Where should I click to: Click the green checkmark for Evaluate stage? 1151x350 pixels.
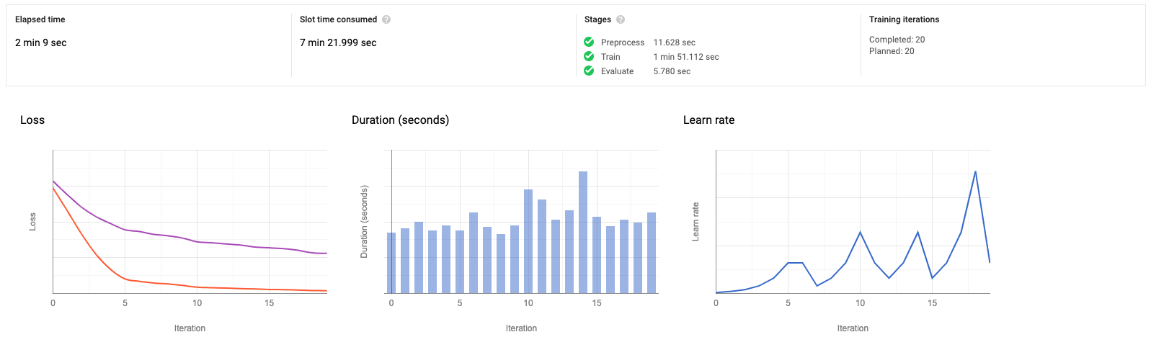click(589, 71)
